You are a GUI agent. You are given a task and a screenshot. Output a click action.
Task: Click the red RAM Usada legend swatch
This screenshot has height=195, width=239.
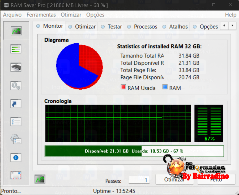coord(123,87)
